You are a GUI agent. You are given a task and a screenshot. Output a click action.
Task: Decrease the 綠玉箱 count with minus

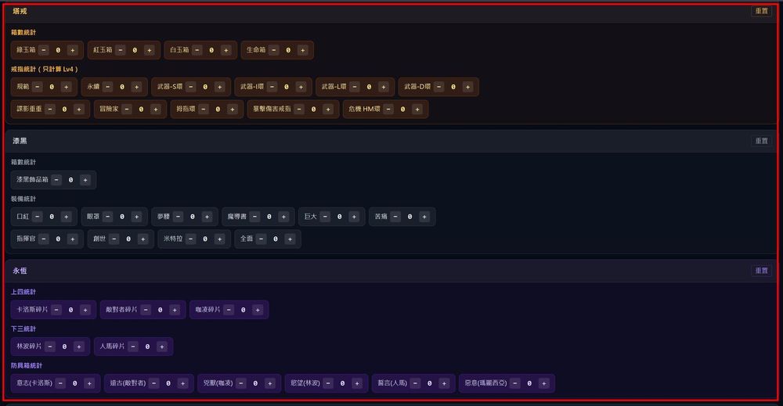coord(44,50)
